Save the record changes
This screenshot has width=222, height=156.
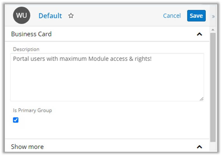click(196, 16)
